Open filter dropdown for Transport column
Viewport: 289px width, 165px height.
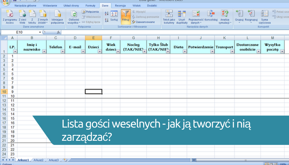pos(232,52)
